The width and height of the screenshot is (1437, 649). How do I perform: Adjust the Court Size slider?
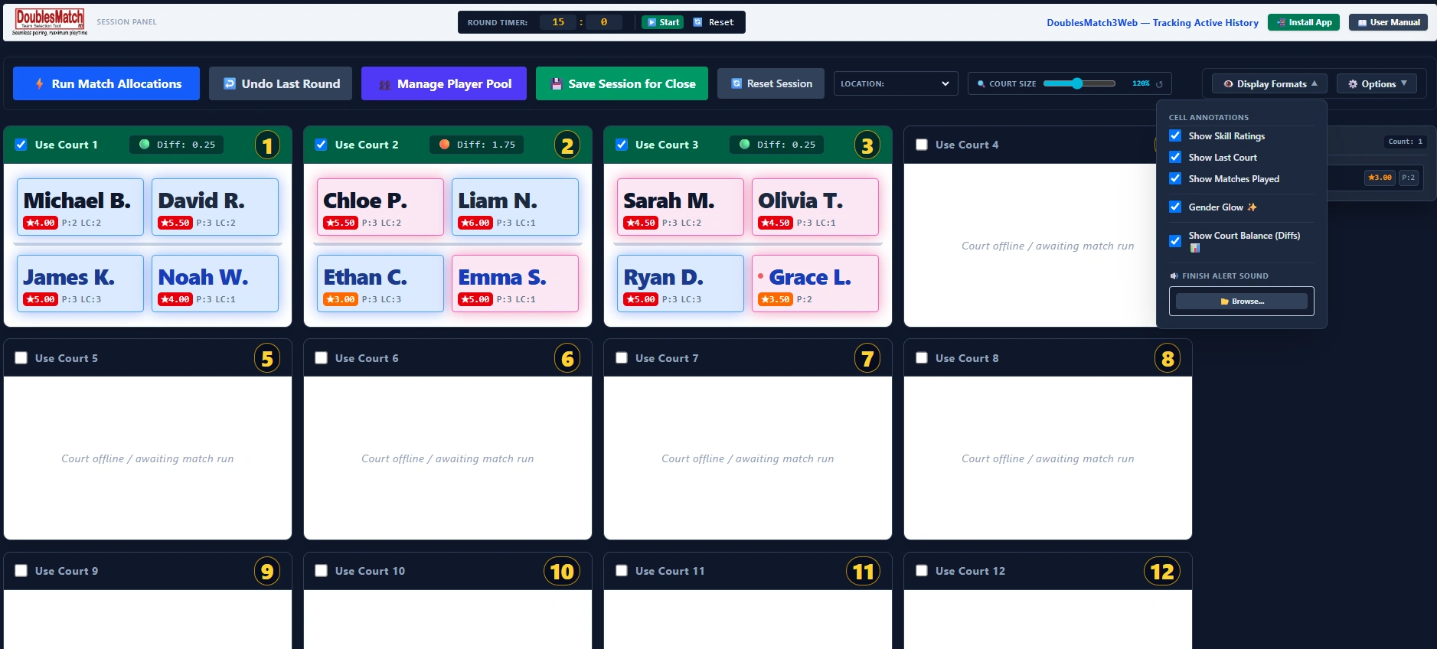point(1079,83)
